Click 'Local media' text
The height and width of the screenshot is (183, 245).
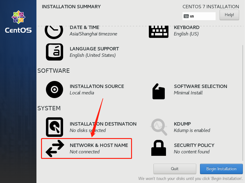82,93
